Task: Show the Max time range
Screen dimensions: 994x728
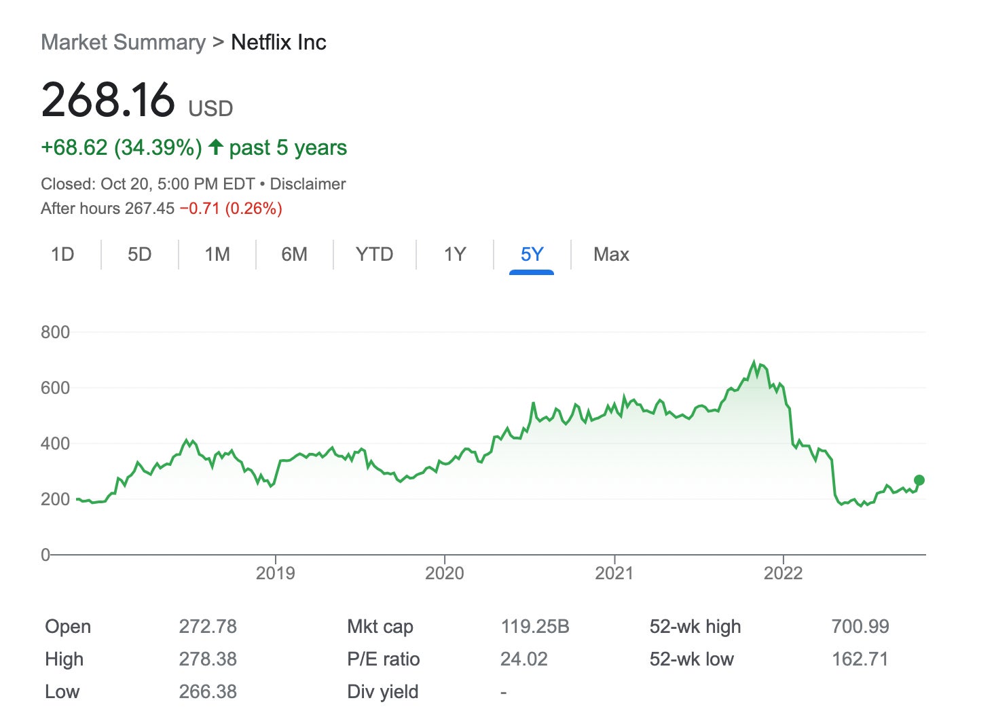Action: tap(611, 255)
